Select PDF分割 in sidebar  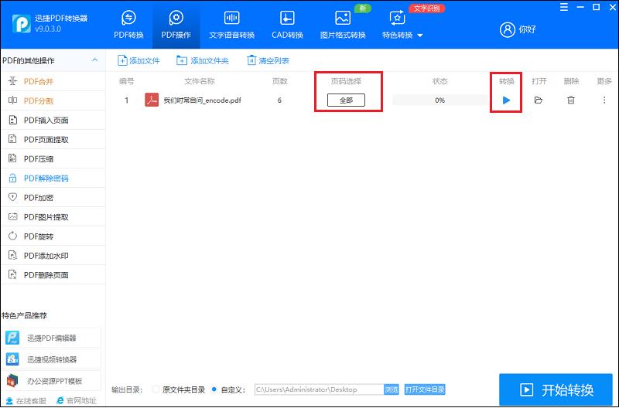point(53,100)
